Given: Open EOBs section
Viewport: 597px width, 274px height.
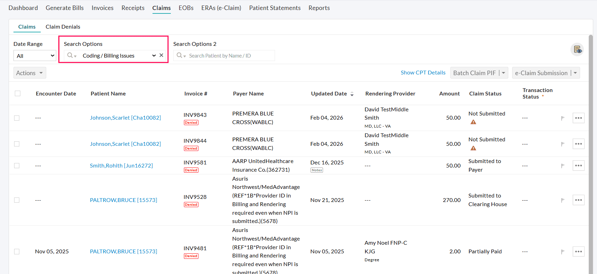Looking at the screenshot, I should [186, 8].
